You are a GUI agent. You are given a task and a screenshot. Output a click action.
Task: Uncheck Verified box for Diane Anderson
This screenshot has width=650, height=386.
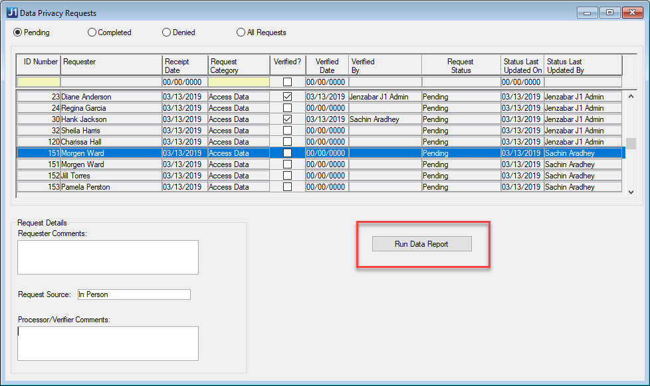point(287,97)
